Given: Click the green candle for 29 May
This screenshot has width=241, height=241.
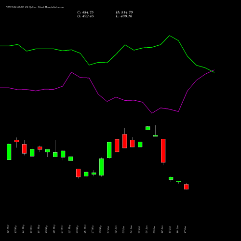Looking at the screenshot, I should coord(102,167).
